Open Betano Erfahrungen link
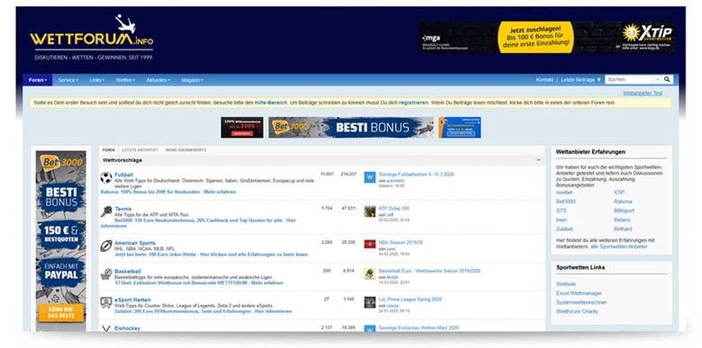The height and width of the screenshot is (348, 702). tap(622, 220)
